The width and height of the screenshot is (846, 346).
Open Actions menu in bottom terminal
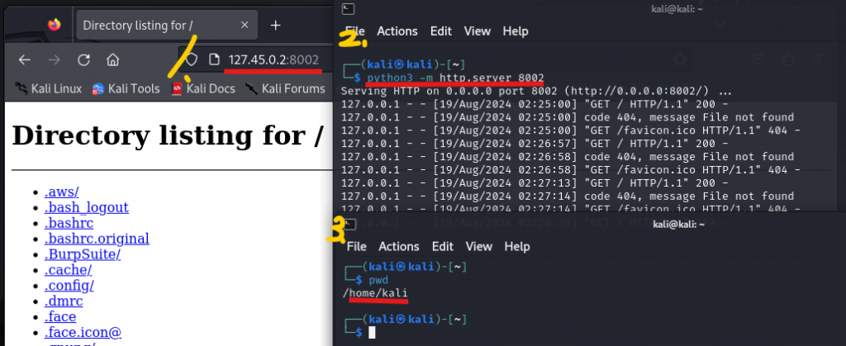pyautogui.click(x=399, y=246)
